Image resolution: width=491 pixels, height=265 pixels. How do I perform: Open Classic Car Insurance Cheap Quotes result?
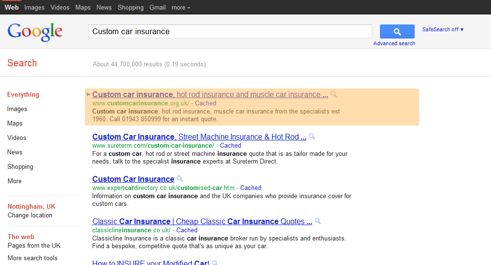pyautogui.click(x=202, y=221)
